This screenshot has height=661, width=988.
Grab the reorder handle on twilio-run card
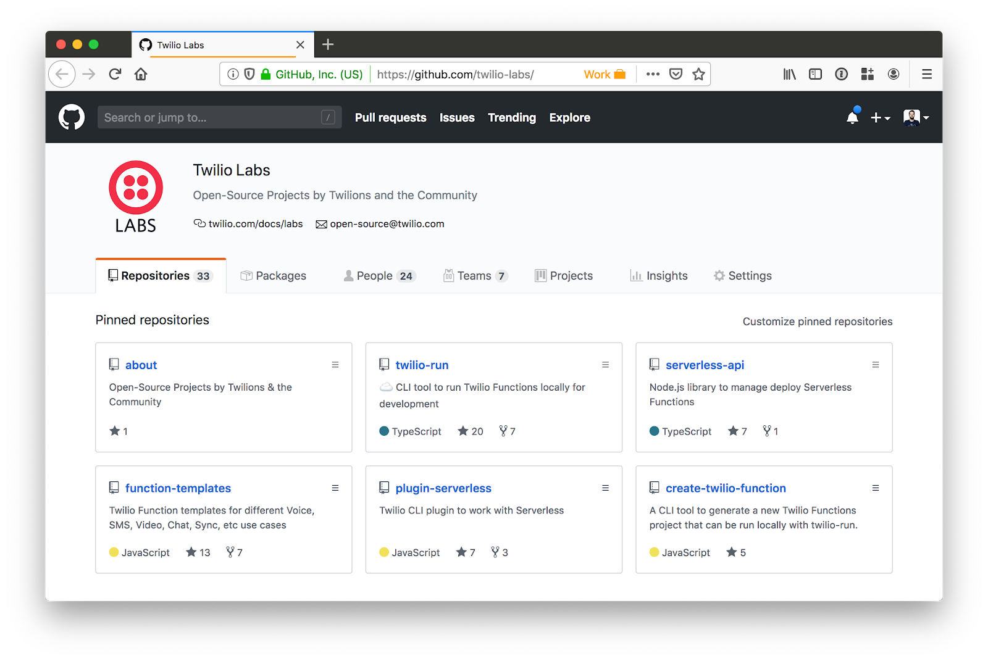tap(605, 365)
